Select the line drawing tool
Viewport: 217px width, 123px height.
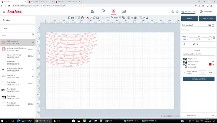91,18
